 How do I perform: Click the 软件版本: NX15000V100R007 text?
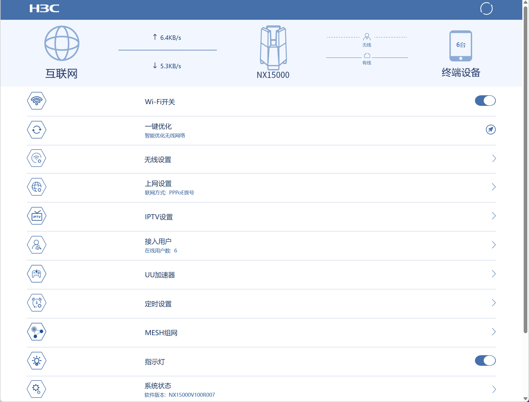tap(180, 395)
